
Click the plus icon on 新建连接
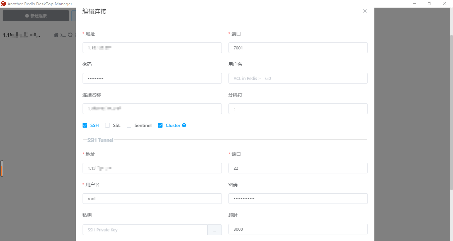point(27,16)
